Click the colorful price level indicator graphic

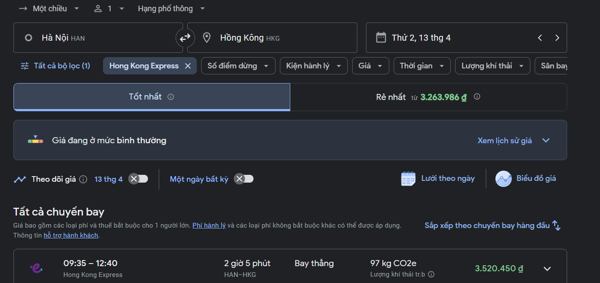35,140
